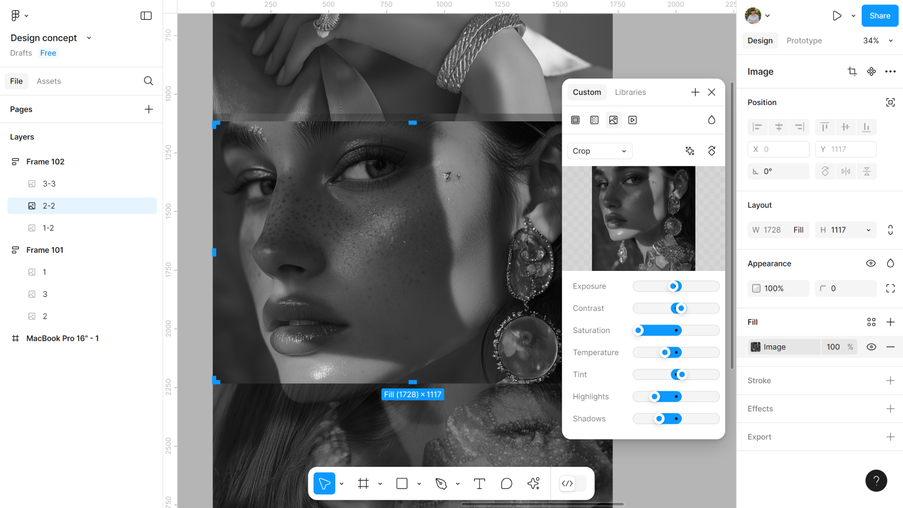
Task: Toggle visibility of the Image fill
Action: tap(871, 347)
